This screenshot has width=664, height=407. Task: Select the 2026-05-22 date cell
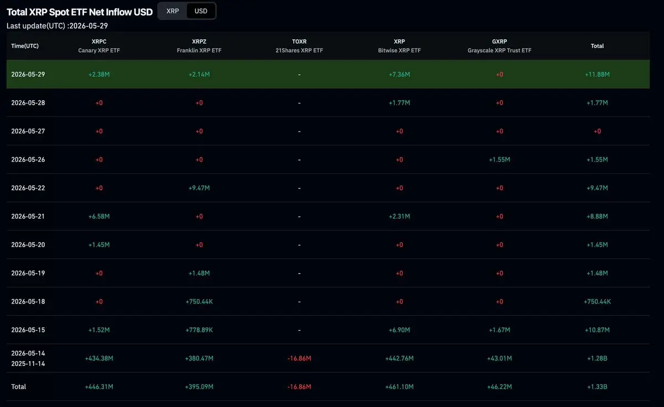(28, 188)
